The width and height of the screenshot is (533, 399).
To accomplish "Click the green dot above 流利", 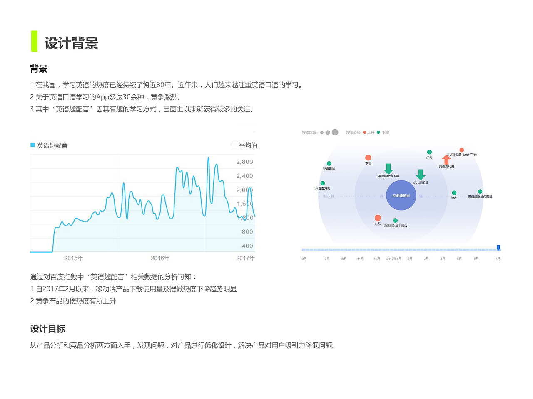I will click(x=454, y=193).
